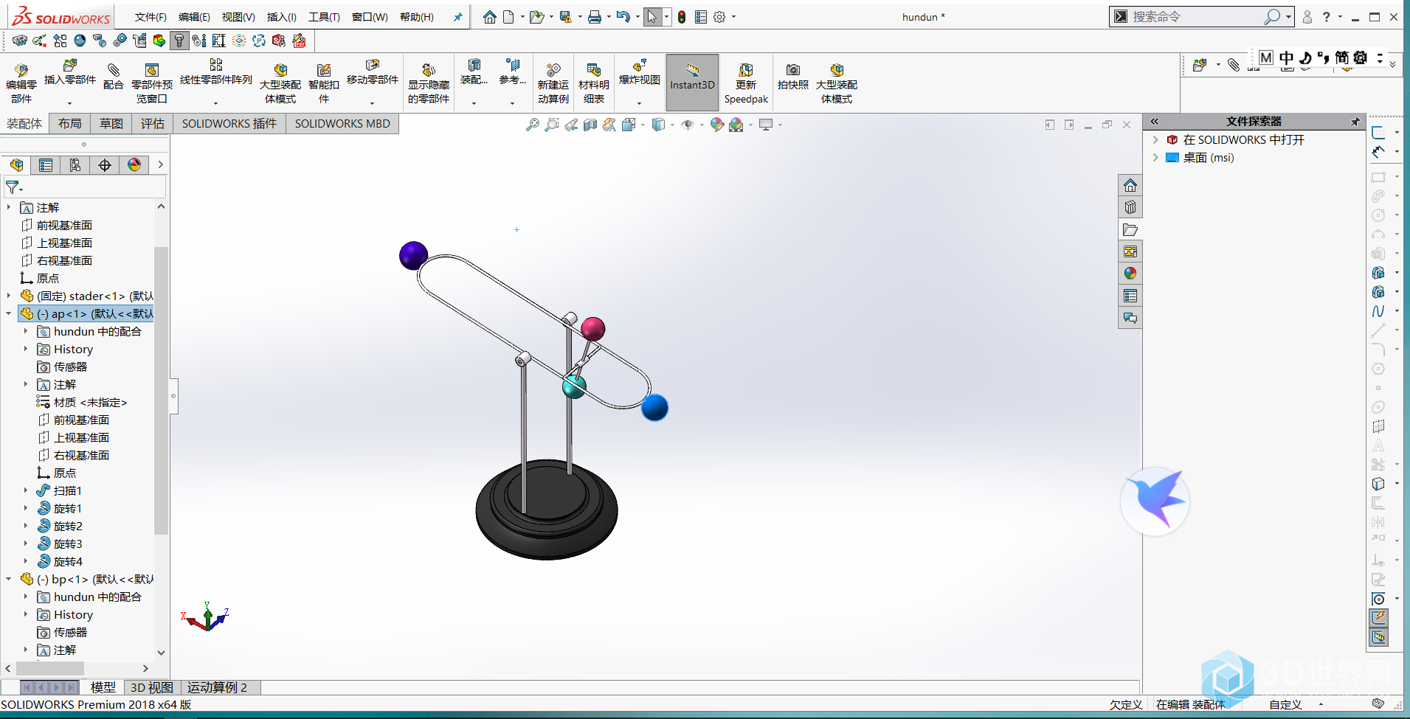Toggle the highlighted screw icon in second toolbar
Screen dimensions: 1410x719
click(x=179, y=41)
